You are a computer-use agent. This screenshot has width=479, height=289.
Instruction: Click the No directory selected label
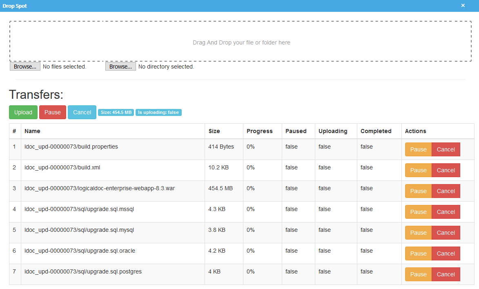point(166,67)
